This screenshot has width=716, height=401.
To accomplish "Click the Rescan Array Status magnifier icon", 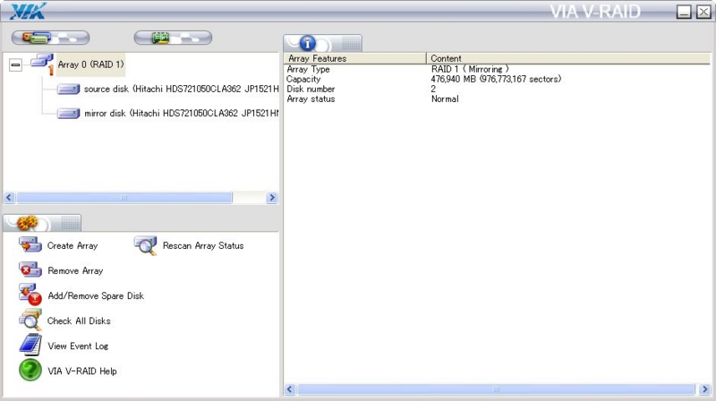I will [x=146, y=245].
